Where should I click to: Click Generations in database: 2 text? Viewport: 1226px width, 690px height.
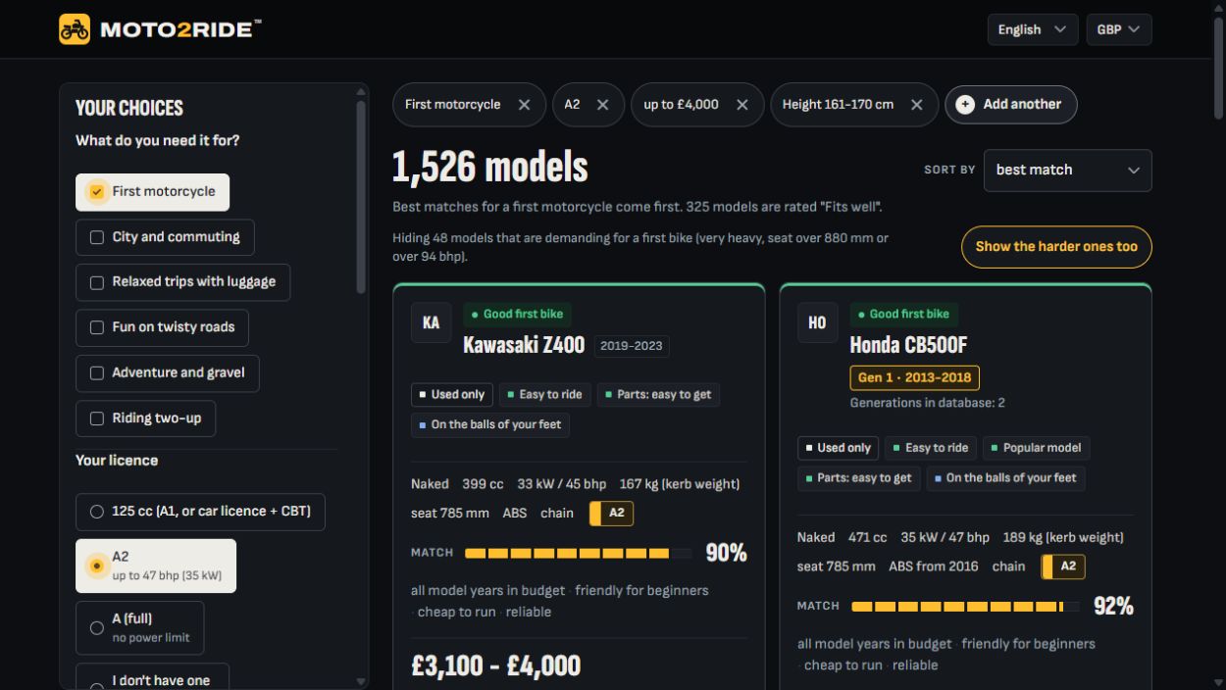tap(928, 403)
